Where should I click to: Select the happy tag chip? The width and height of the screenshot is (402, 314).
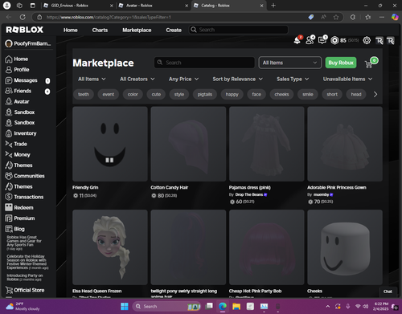(232, 94)
